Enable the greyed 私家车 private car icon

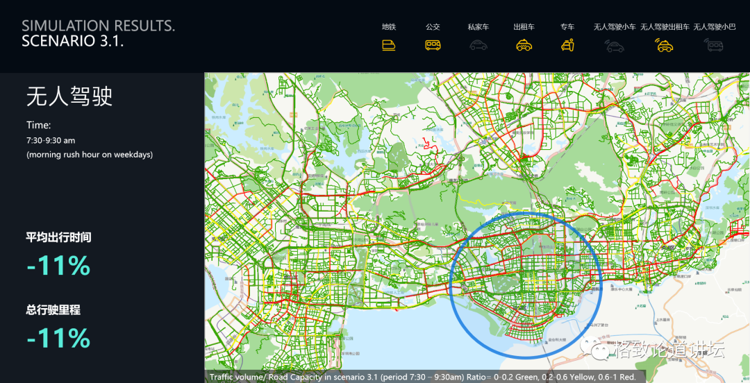tap(478, 45)
